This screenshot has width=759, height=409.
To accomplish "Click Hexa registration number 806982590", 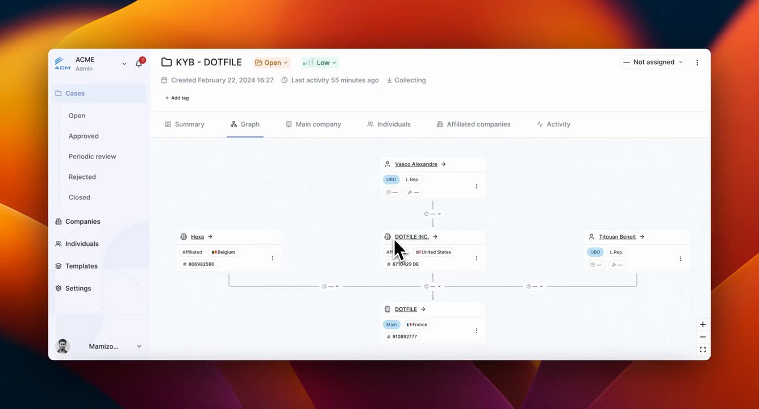I will coord(198,264).
